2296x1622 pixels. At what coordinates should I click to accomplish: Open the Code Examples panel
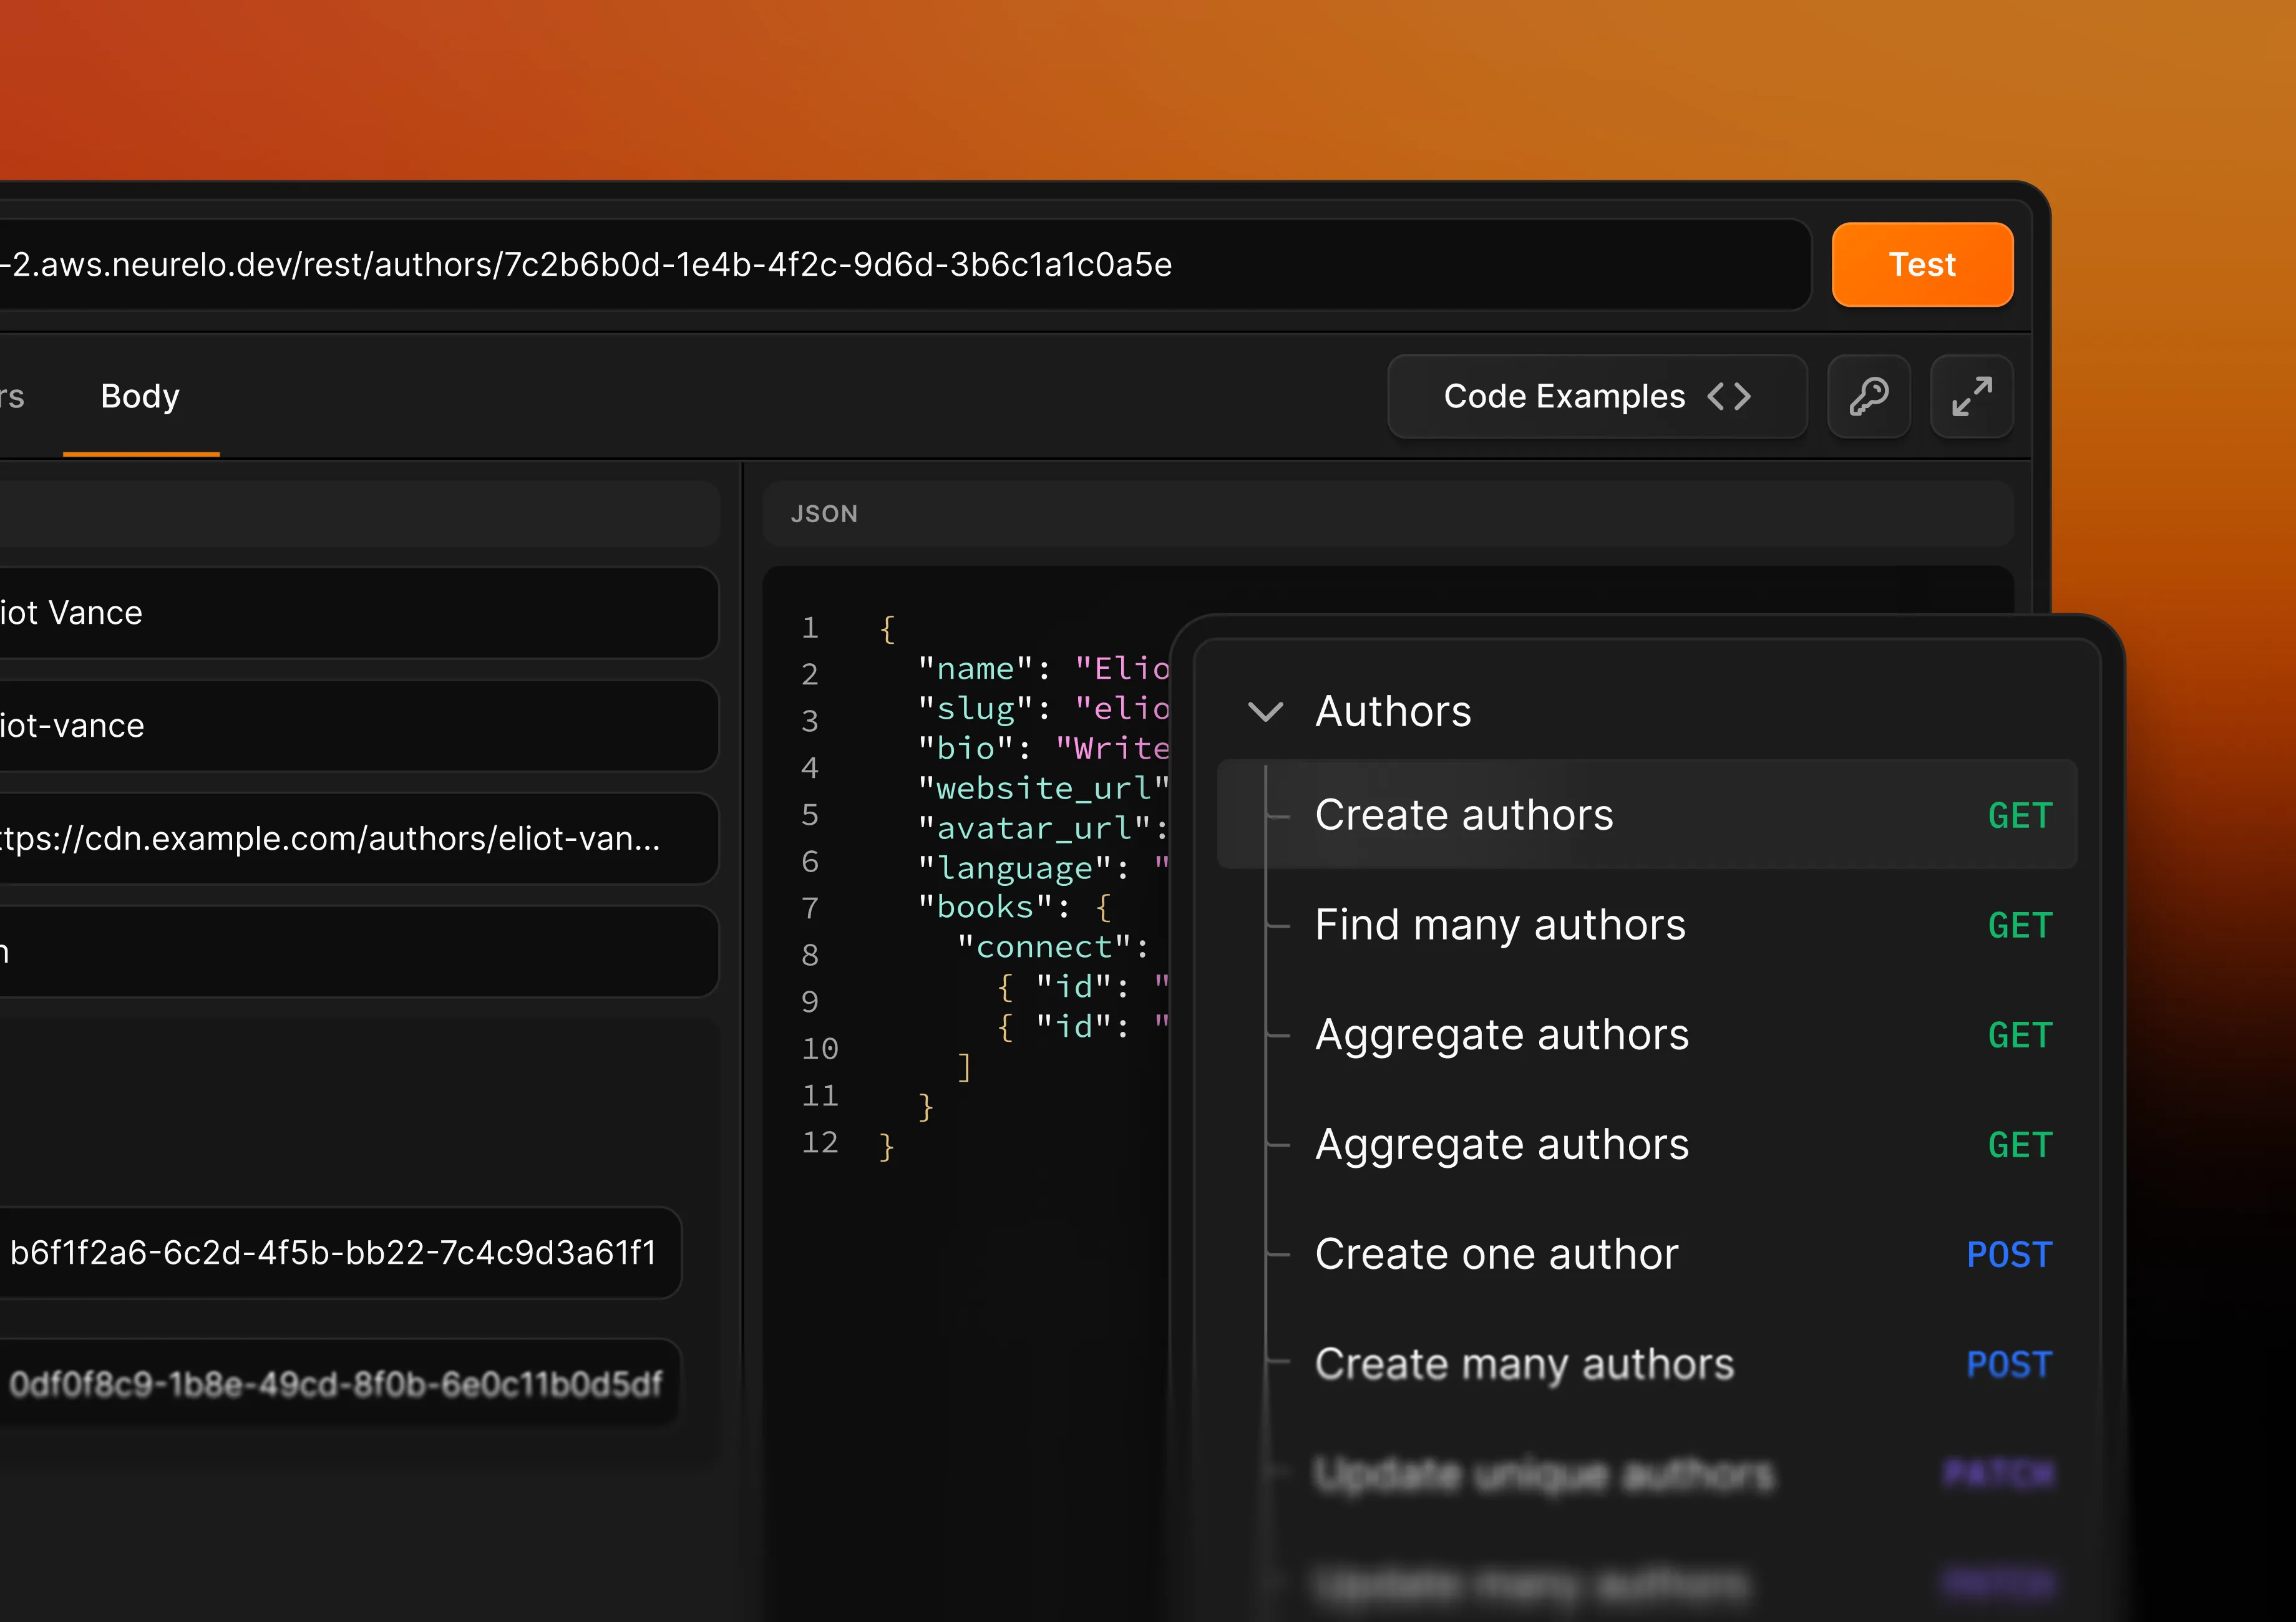[x=1562, y=396]
